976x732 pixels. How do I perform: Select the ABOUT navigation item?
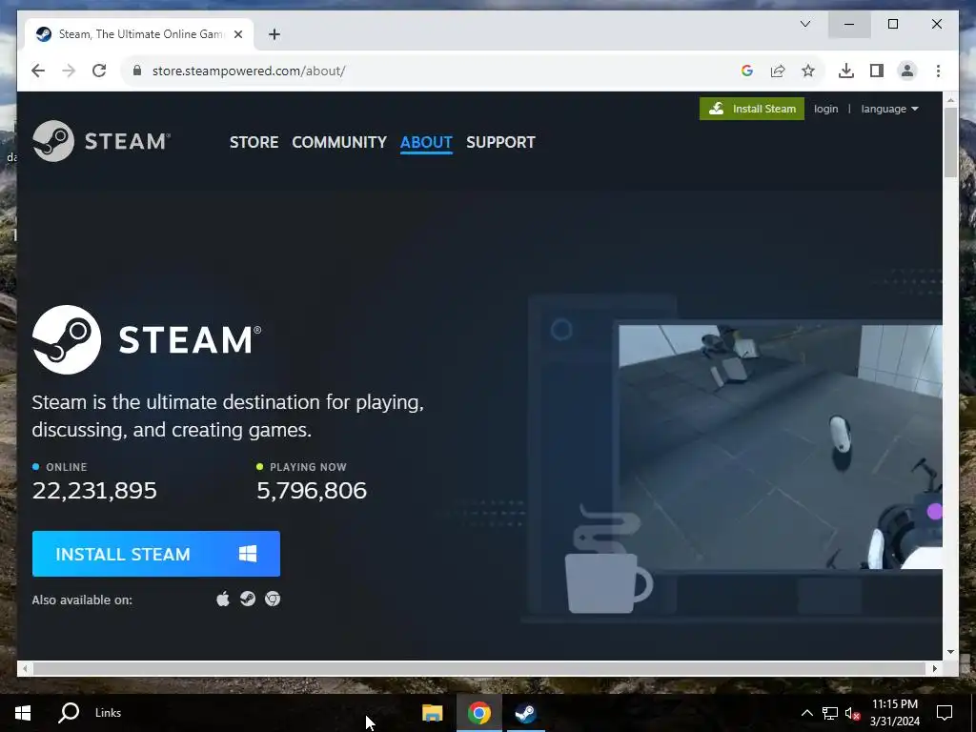click(426, 143)
